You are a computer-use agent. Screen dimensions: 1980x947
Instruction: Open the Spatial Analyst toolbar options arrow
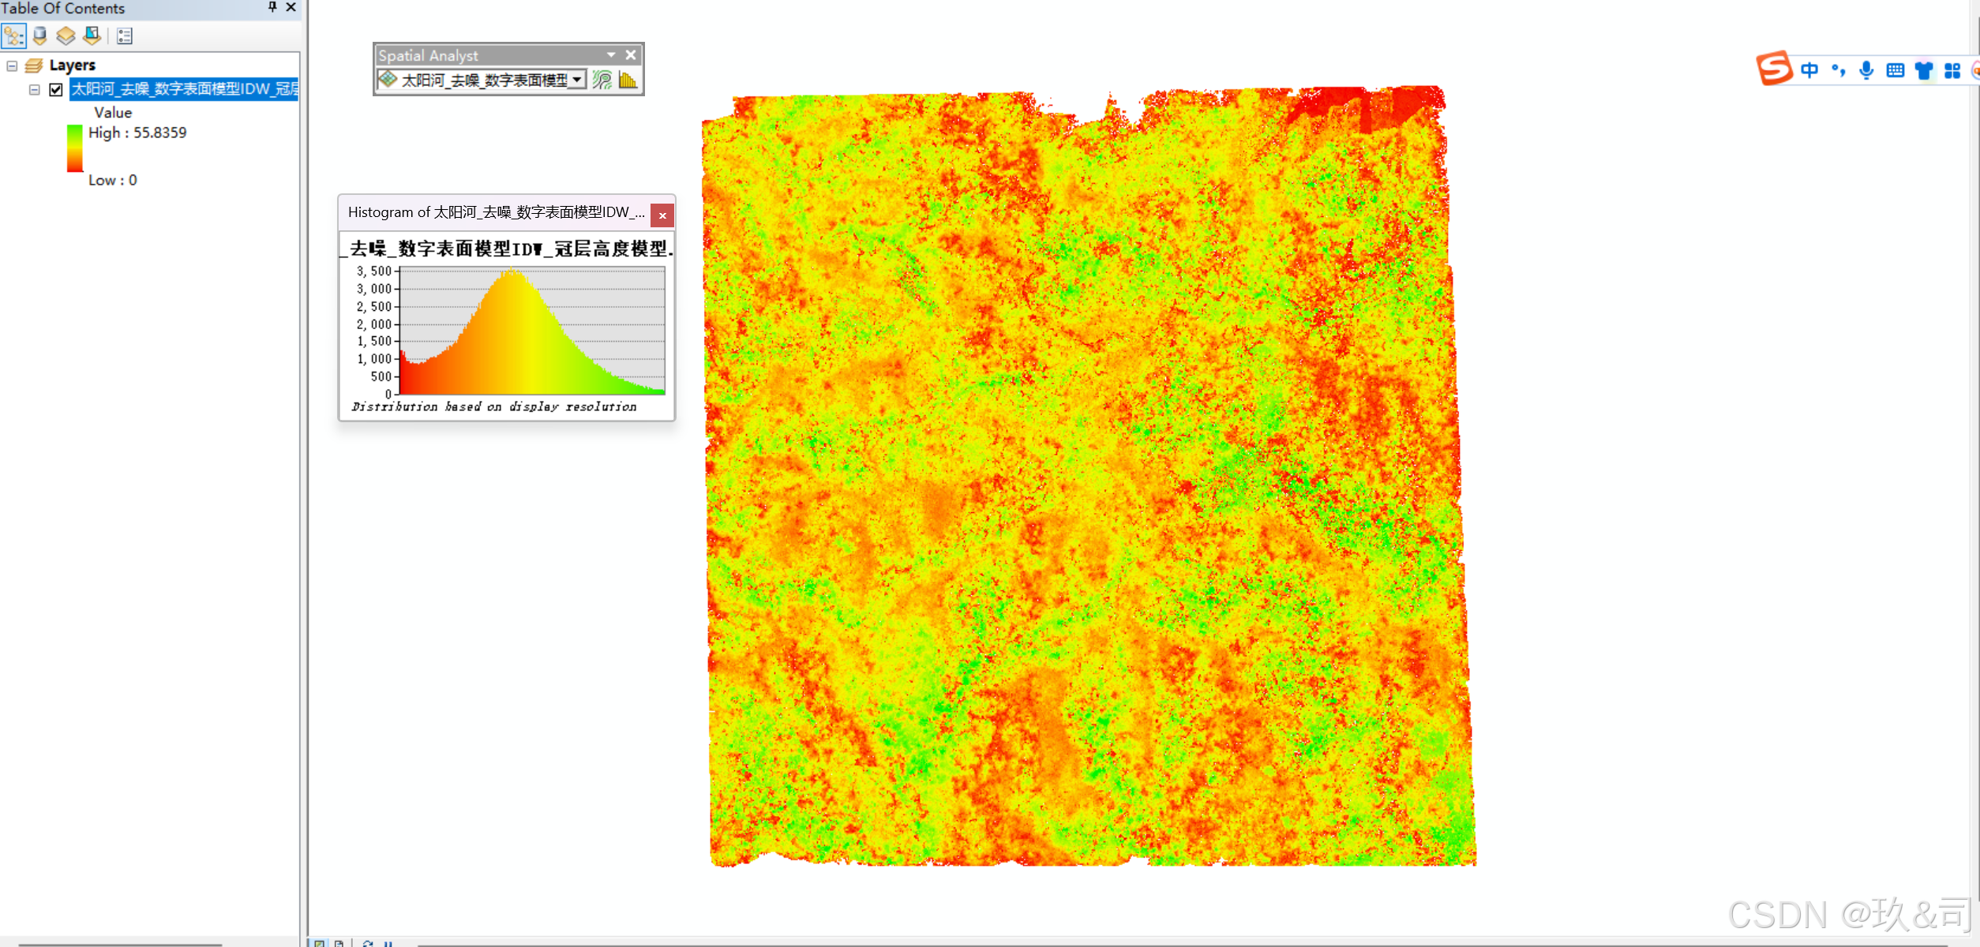[x=611, y=54]
